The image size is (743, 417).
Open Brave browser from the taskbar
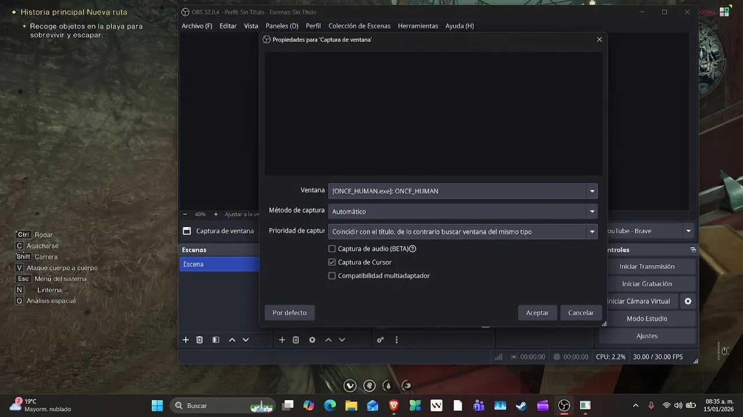[394, 405]
